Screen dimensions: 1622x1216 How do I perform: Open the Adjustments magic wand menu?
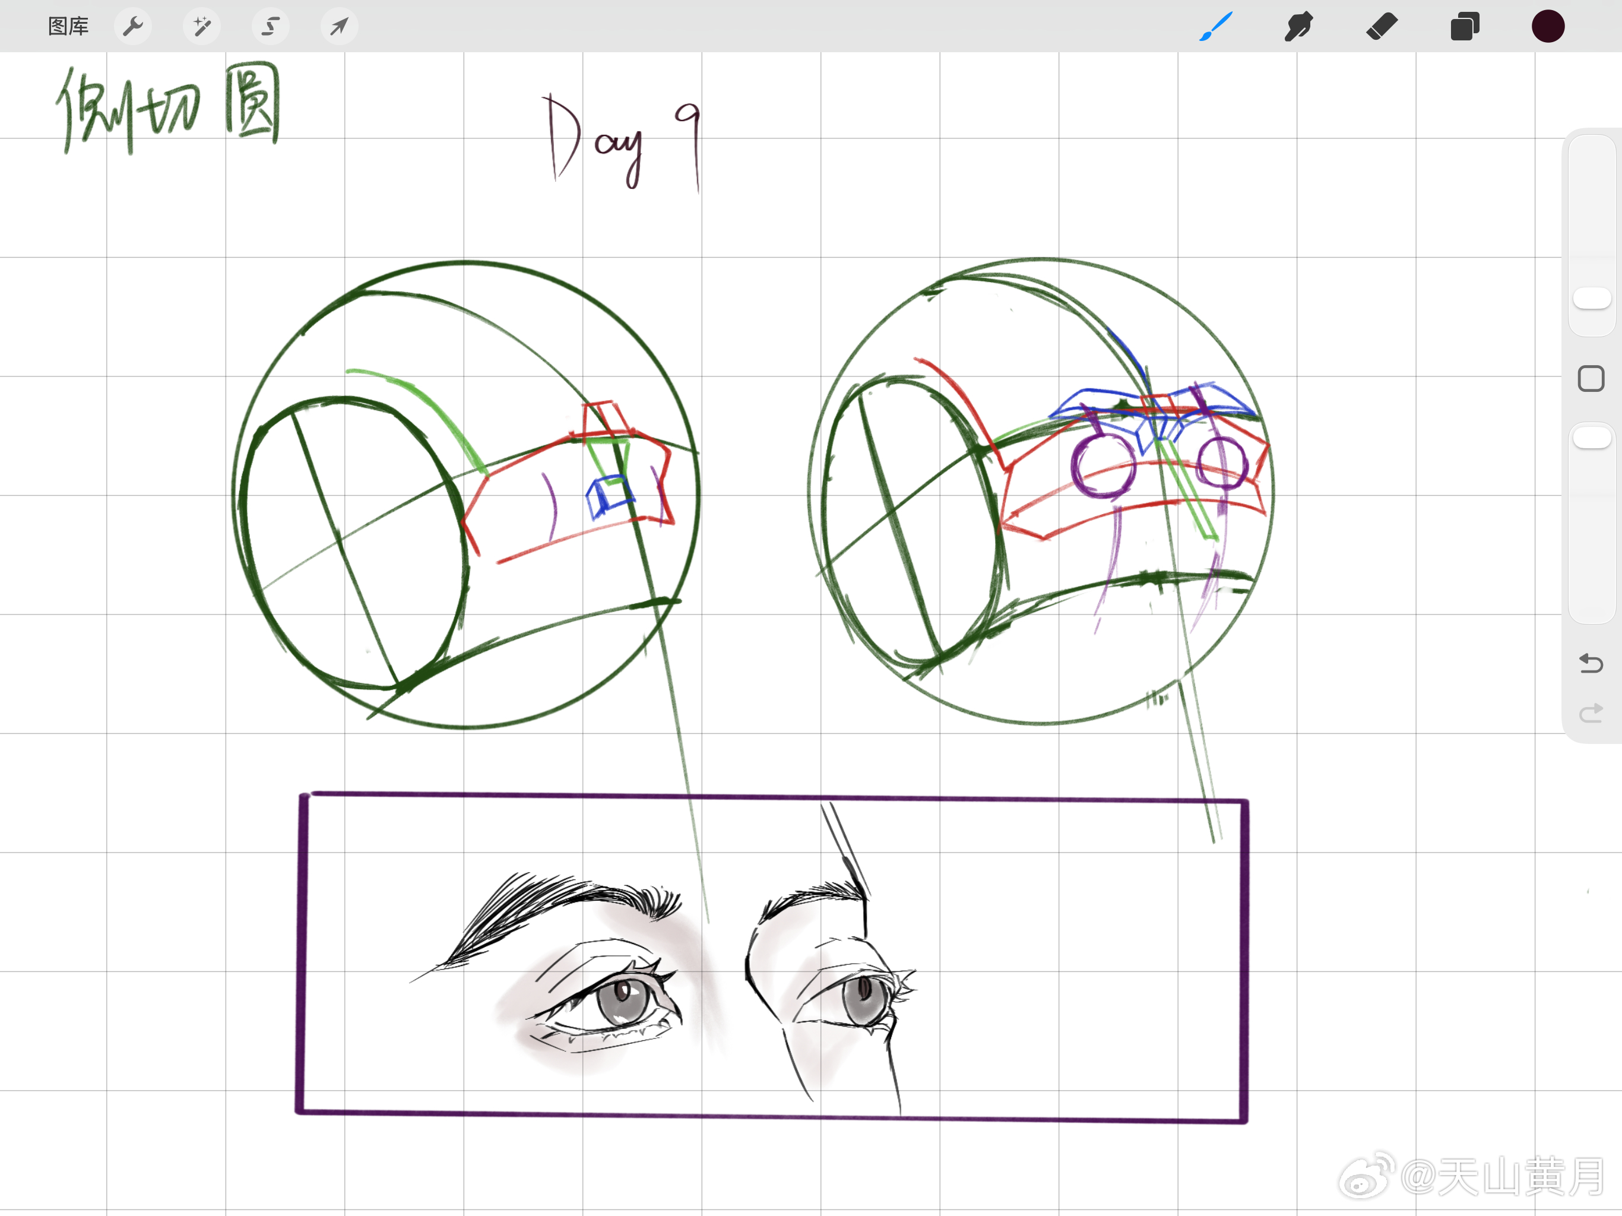coord(202,26)
